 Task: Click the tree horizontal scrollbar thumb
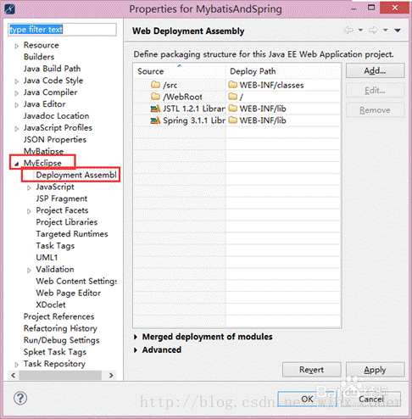(60, 375)
